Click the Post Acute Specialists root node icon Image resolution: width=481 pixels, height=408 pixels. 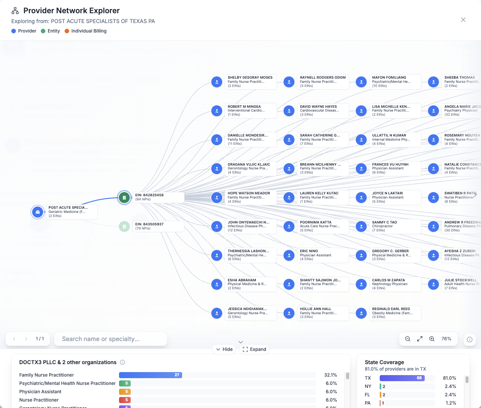coord(37,212)
